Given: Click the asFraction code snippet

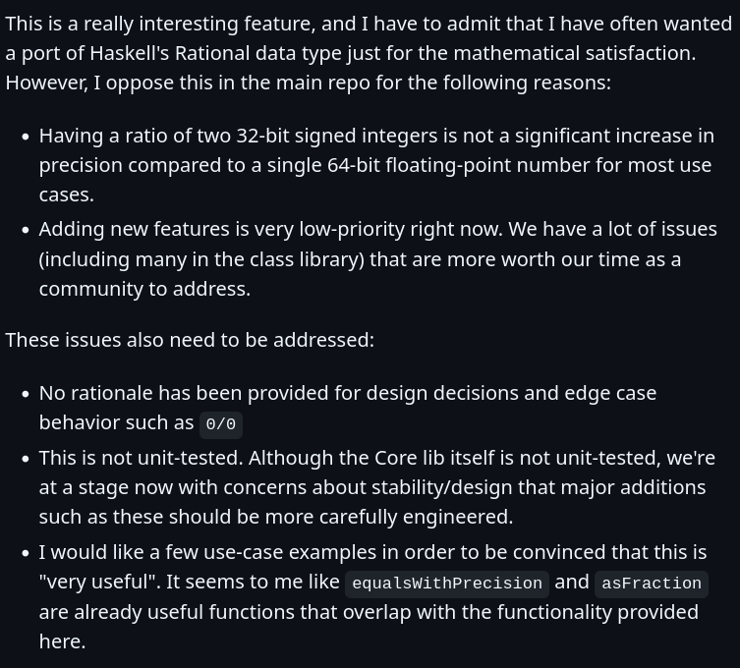Looking at the screenshot, I should pyautogui.click(x=651, y=584).
